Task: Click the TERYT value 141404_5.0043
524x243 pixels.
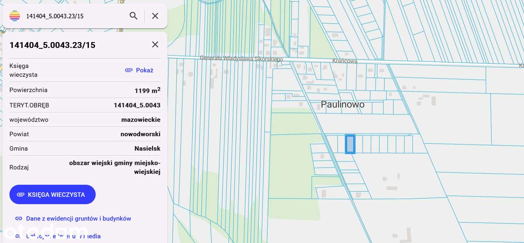Action: tap(137, 105)
